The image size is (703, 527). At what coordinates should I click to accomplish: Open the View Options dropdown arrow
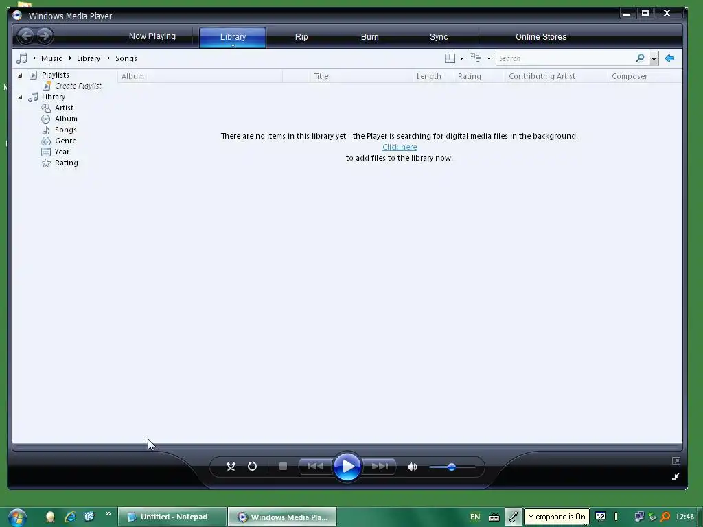pos(489,59)
